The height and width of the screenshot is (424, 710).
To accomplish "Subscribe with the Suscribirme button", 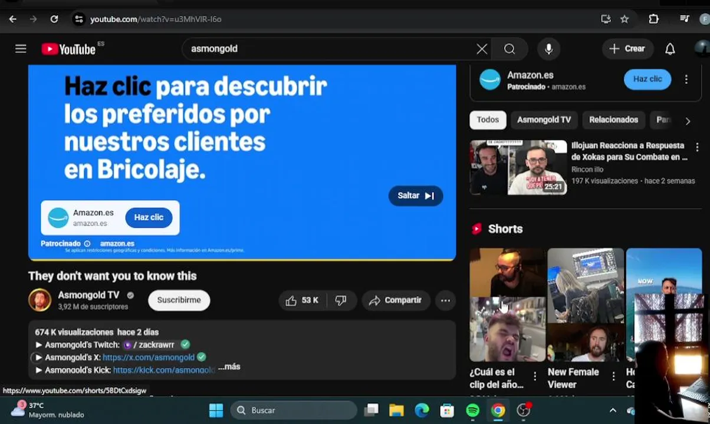I will [x=179, y=300].
